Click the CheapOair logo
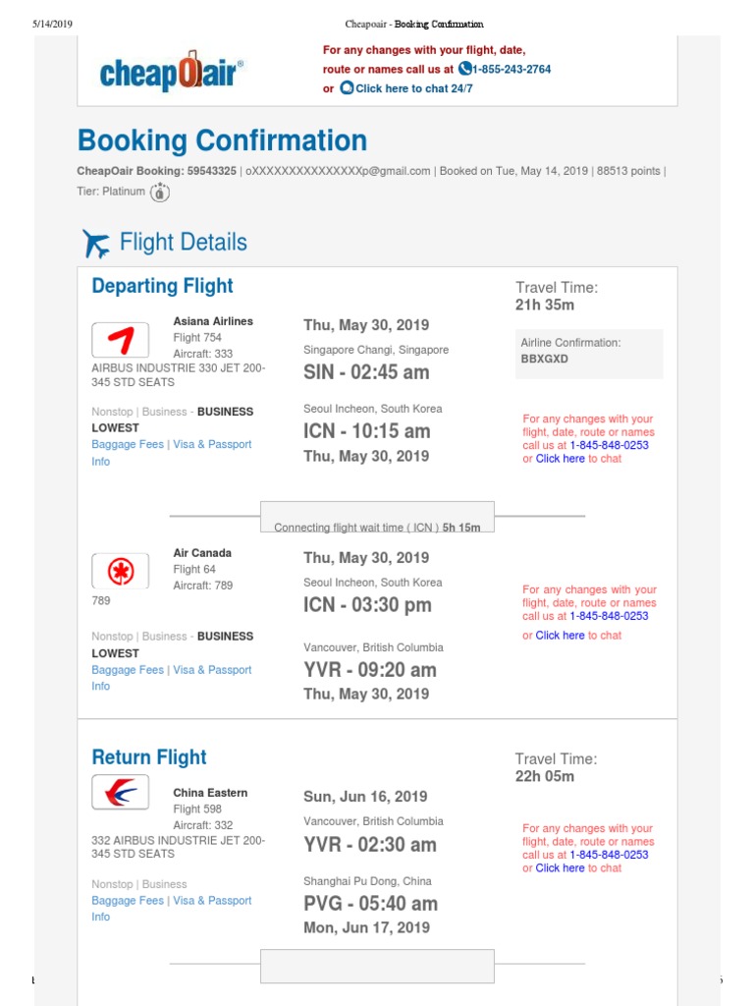The height and width of the screenshot is (1006, 754). point(171,74)
